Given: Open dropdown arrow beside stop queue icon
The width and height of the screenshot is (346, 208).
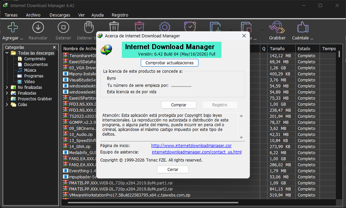Looking at the screenshot, I should coord(262,30).
